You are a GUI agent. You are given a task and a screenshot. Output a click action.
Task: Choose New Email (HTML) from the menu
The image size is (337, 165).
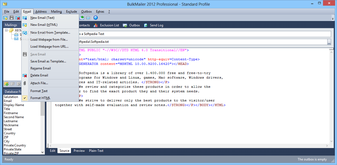click(x=50, y=25)
